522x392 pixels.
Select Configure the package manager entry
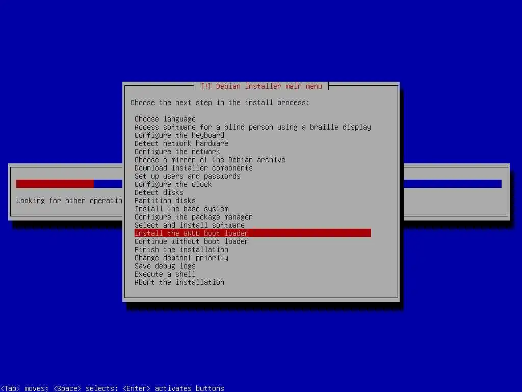pos(194,217)
